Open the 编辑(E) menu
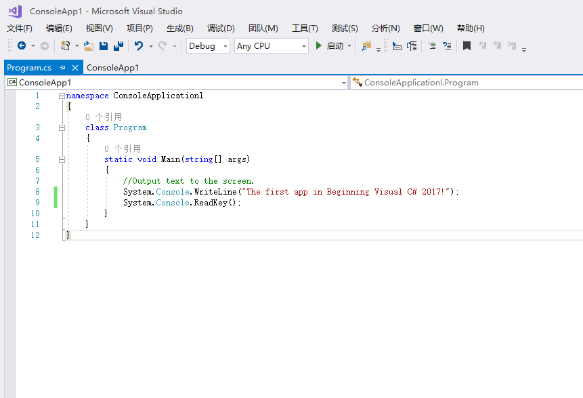 tap(59, 28)
